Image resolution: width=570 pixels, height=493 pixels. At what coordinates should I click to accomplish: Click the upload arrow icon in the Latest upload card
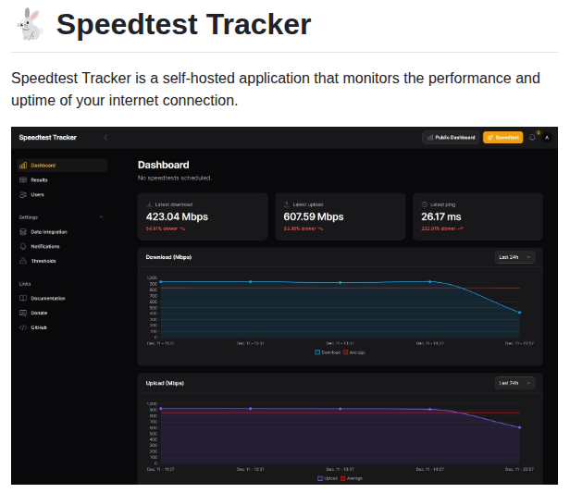click(x=287, y=204)
